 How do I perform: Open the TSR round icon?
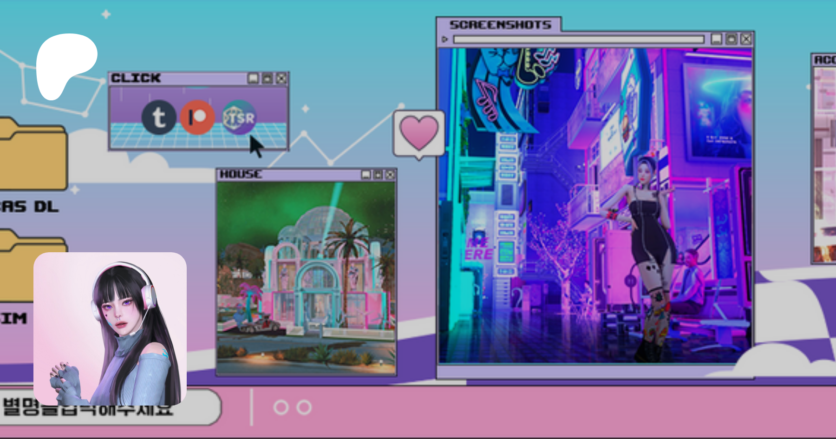click(x=239, y=118)
